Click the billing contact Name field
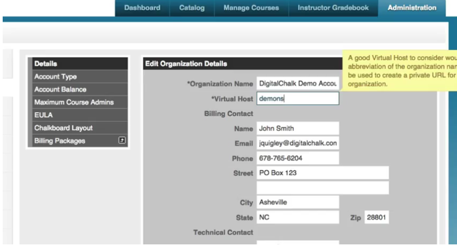The height and width of the screenshot is (246, 457). 297,129
